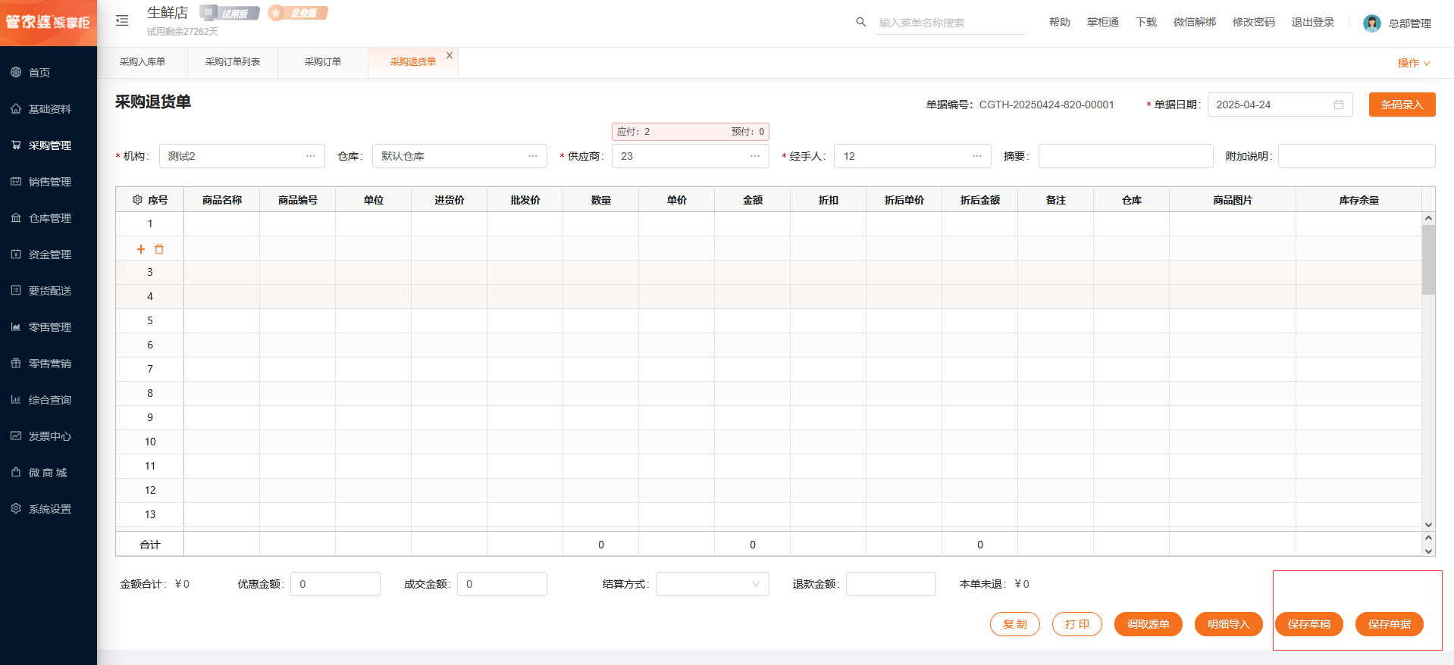1454x665 pixels.
Task: Click the user avatar icon
Action: pos(1371,23)
